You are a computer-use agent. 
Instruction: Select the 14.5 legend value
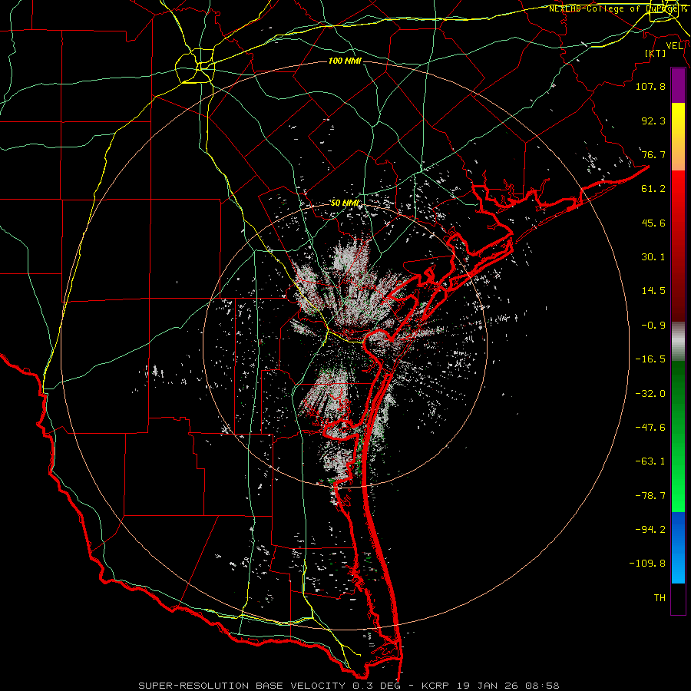tap(653, 291)
